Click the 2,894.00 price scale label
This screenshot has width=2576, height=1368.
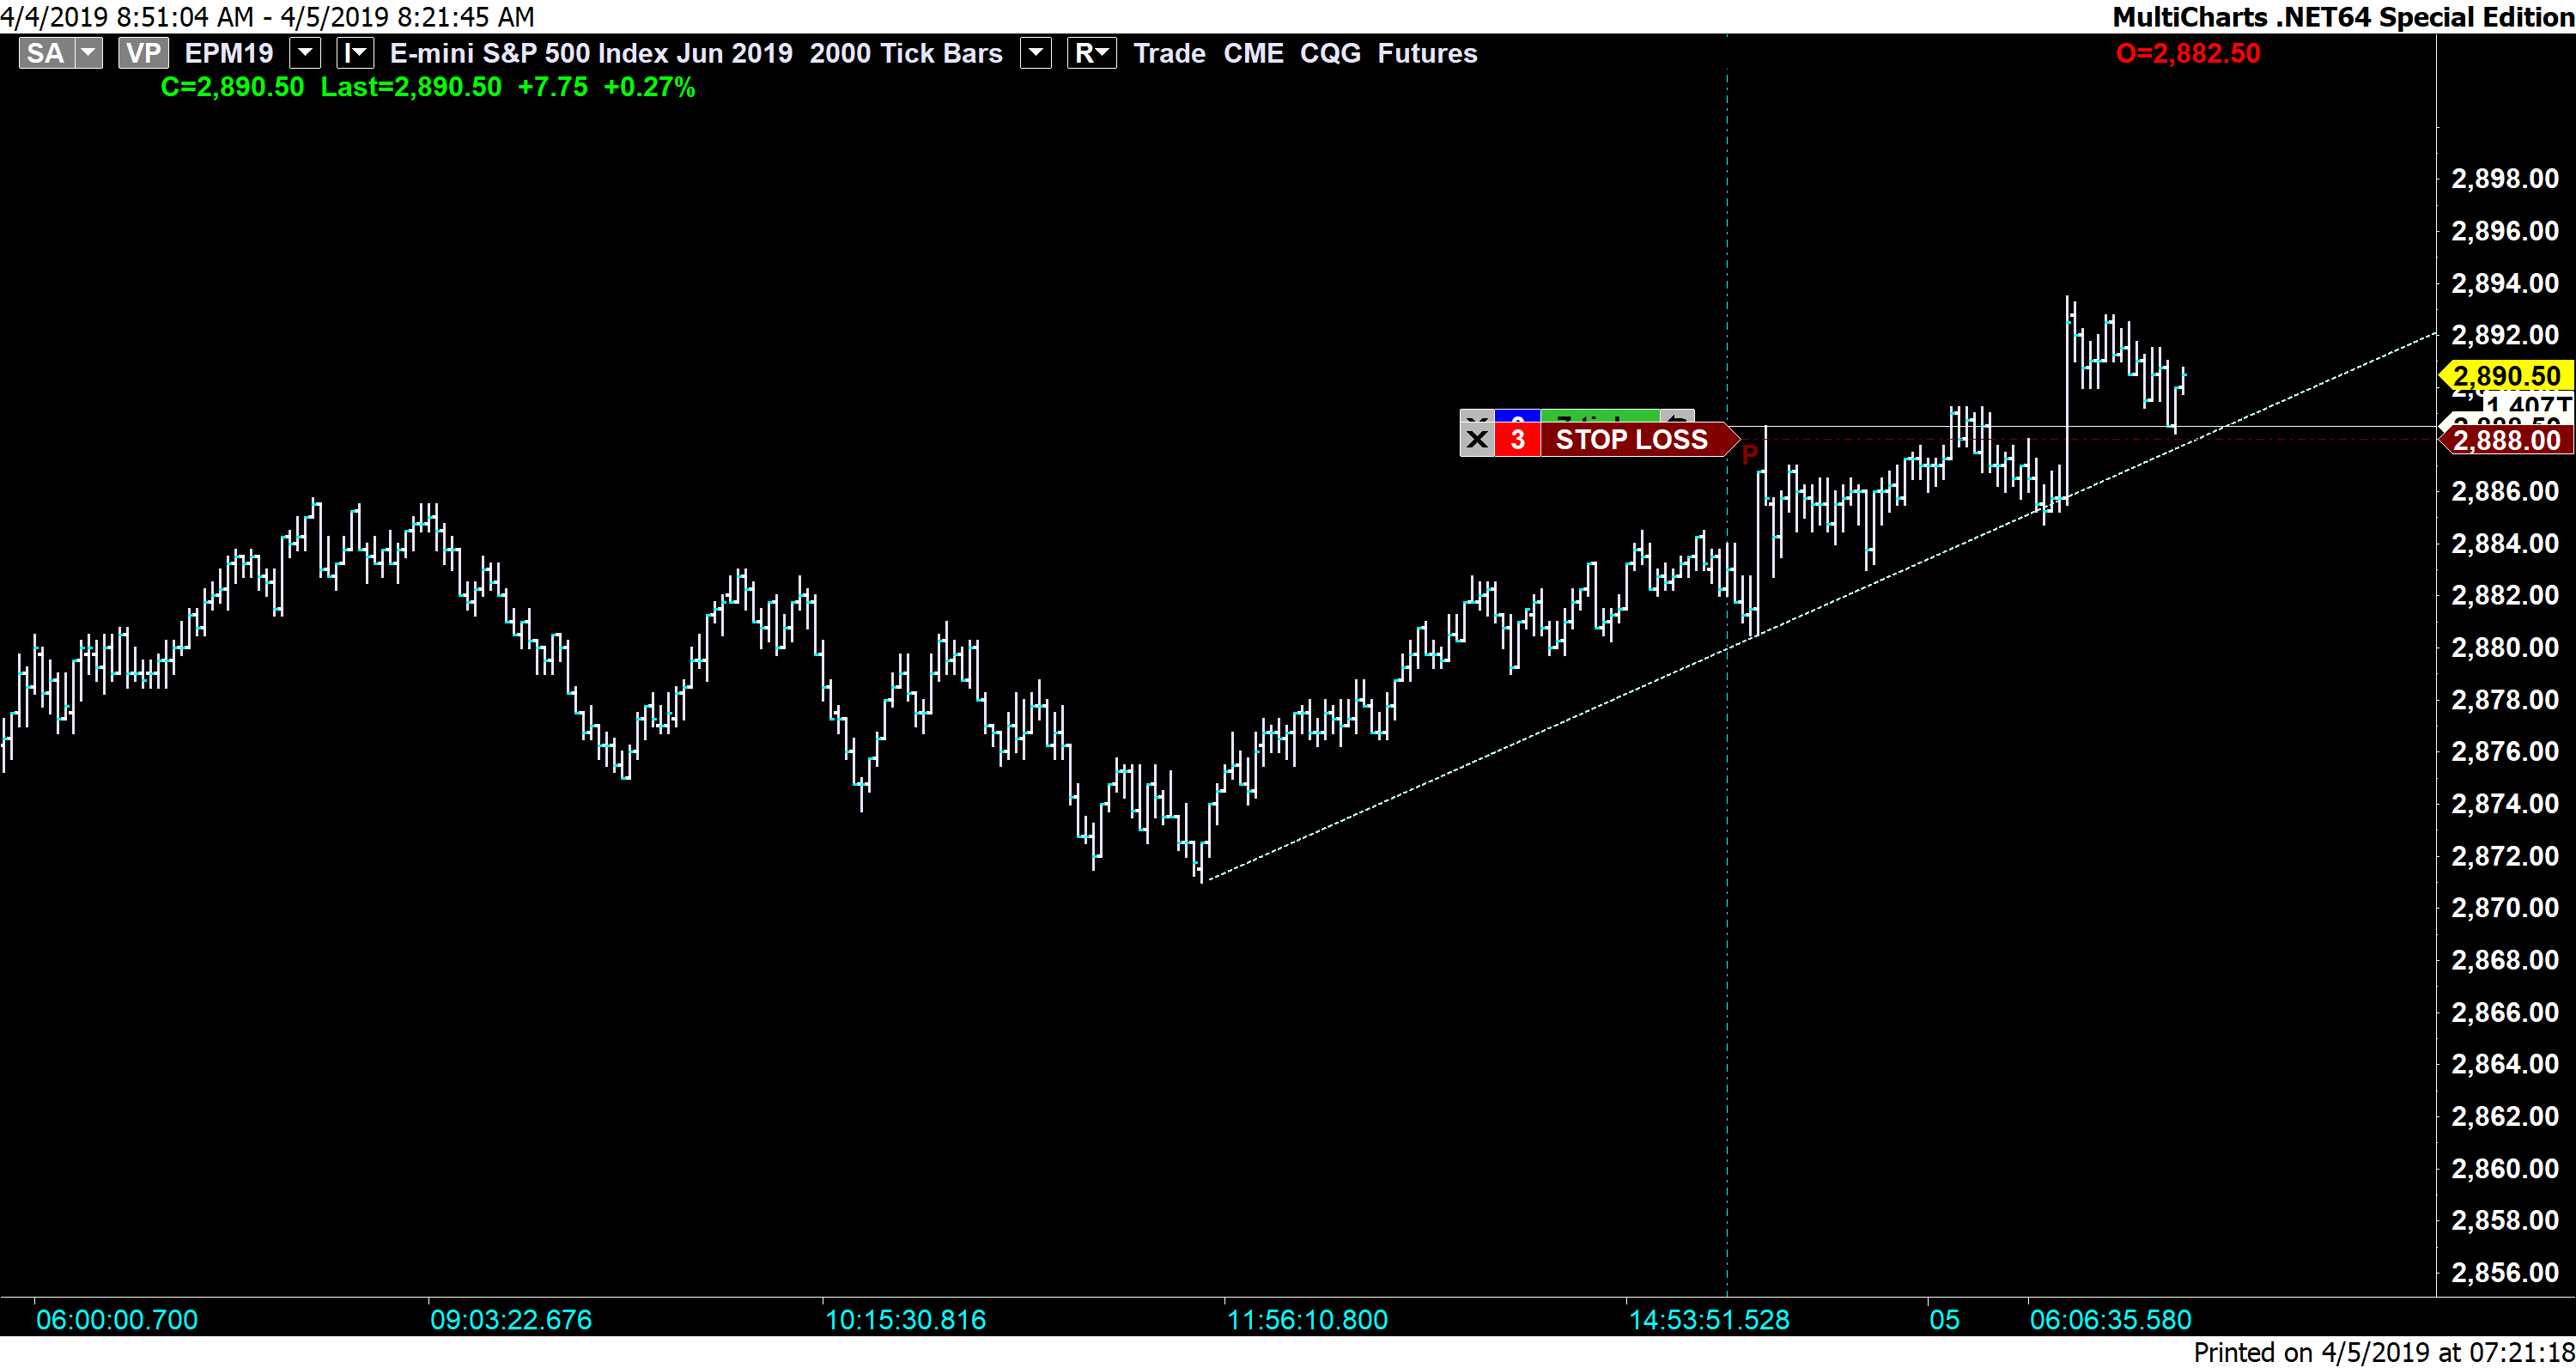click(x=2505, y=283)
